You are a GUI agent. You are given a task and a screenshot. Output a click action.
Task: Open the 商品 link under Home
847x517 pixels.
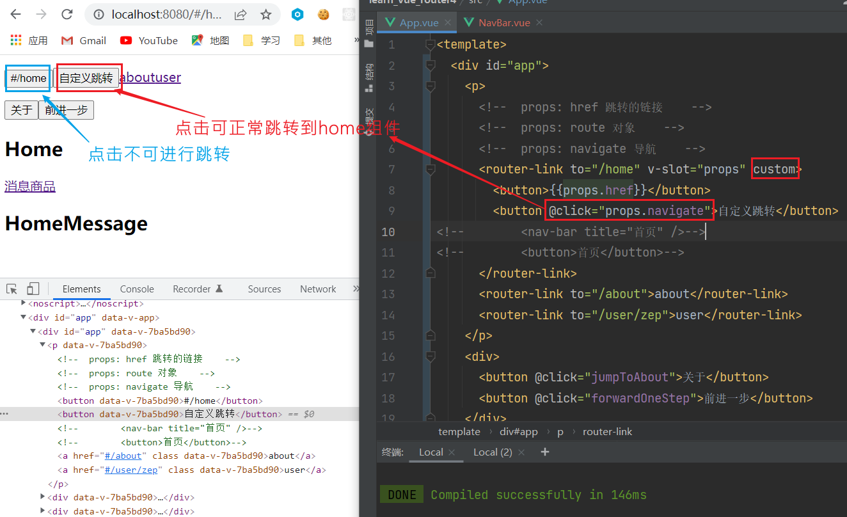pyautogui.click(x=43, y=186)
